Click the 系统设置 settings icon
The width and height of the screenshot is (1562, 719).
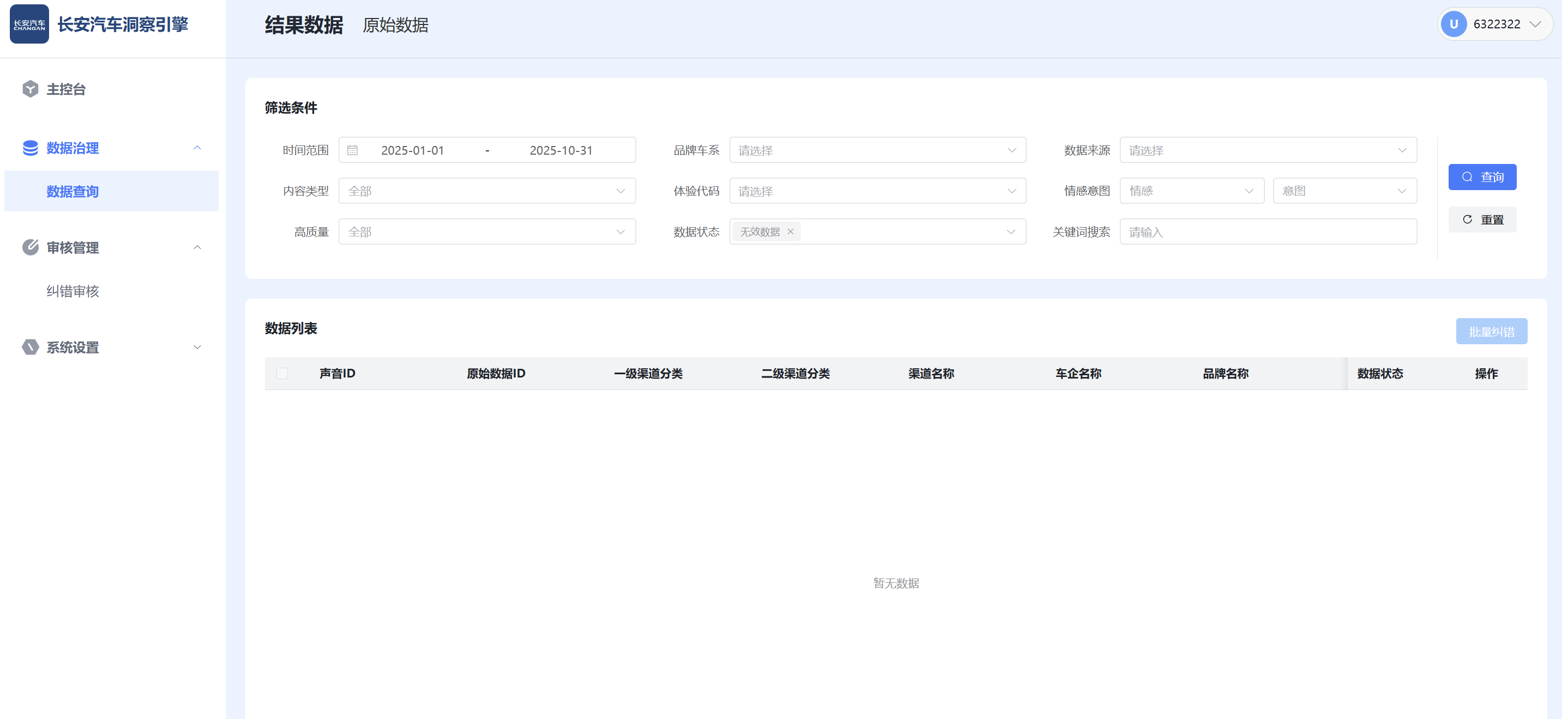[31, 347]
